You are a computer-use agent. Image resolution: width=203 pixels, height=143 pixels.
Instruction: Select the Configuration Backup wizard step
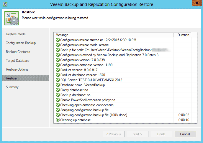click(21, 43)
